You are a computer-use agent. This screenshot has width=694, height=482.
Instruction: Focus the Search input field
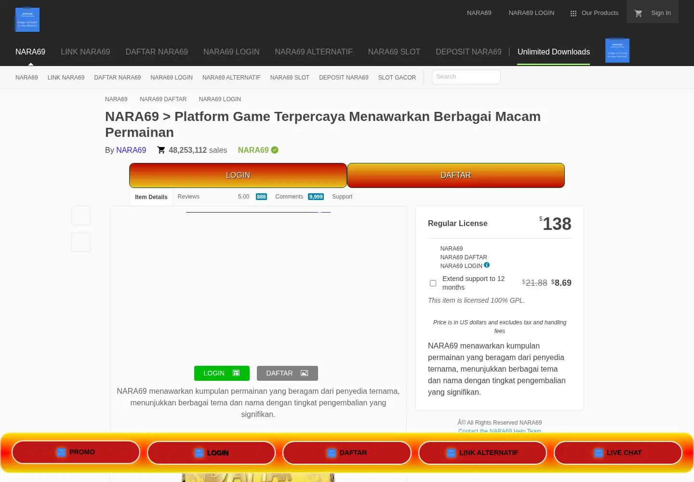[x=466, y=77]
